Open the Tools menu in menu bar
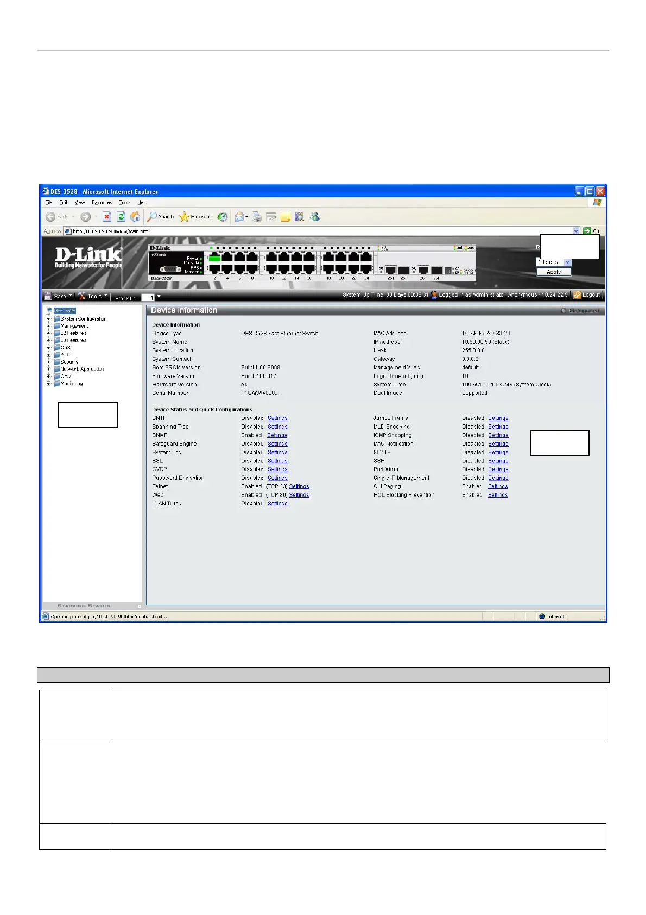Screen dimensions: 646x915 coord(125,203)
